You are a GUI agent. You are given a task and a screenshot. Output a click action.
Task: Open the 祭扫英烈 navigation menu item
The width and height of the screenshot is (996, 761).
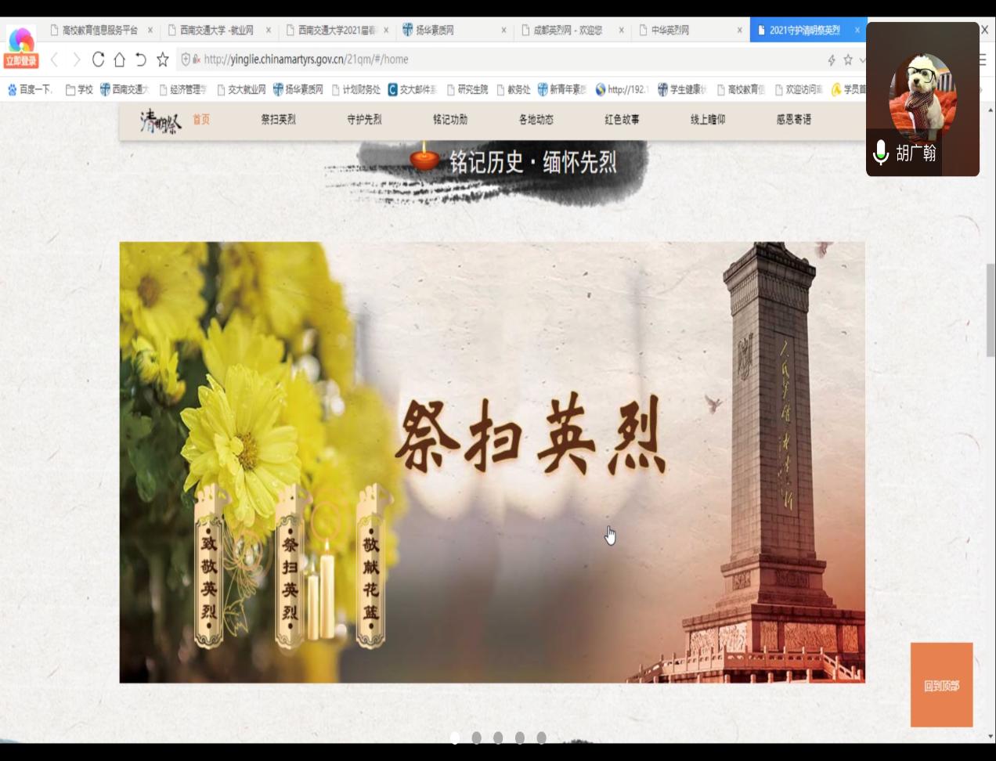pos(278,120)
